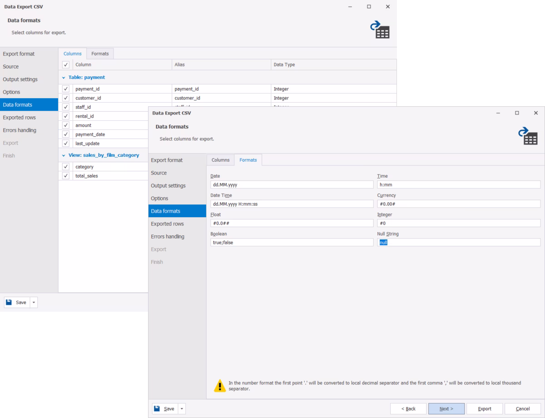545x418 pixels.
Task: Switch to Columns tab in front window
Action: (x=221, y=160)
